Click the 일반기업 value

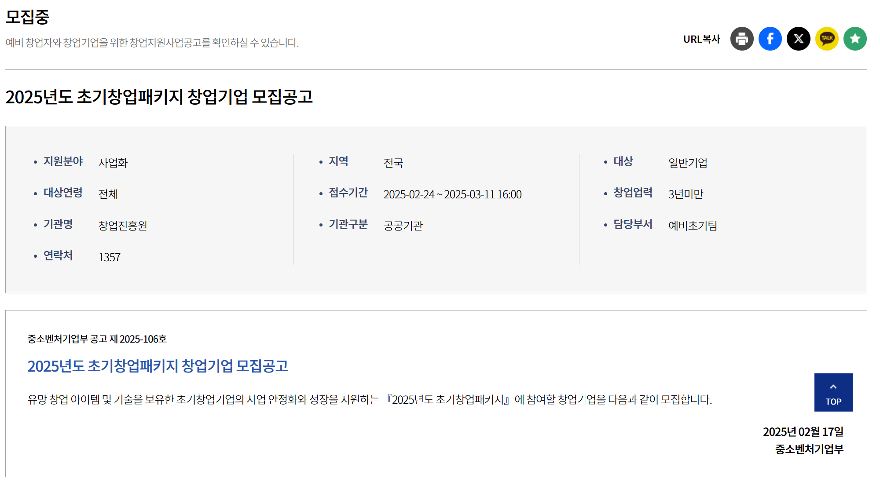click(x=688, y=163)
